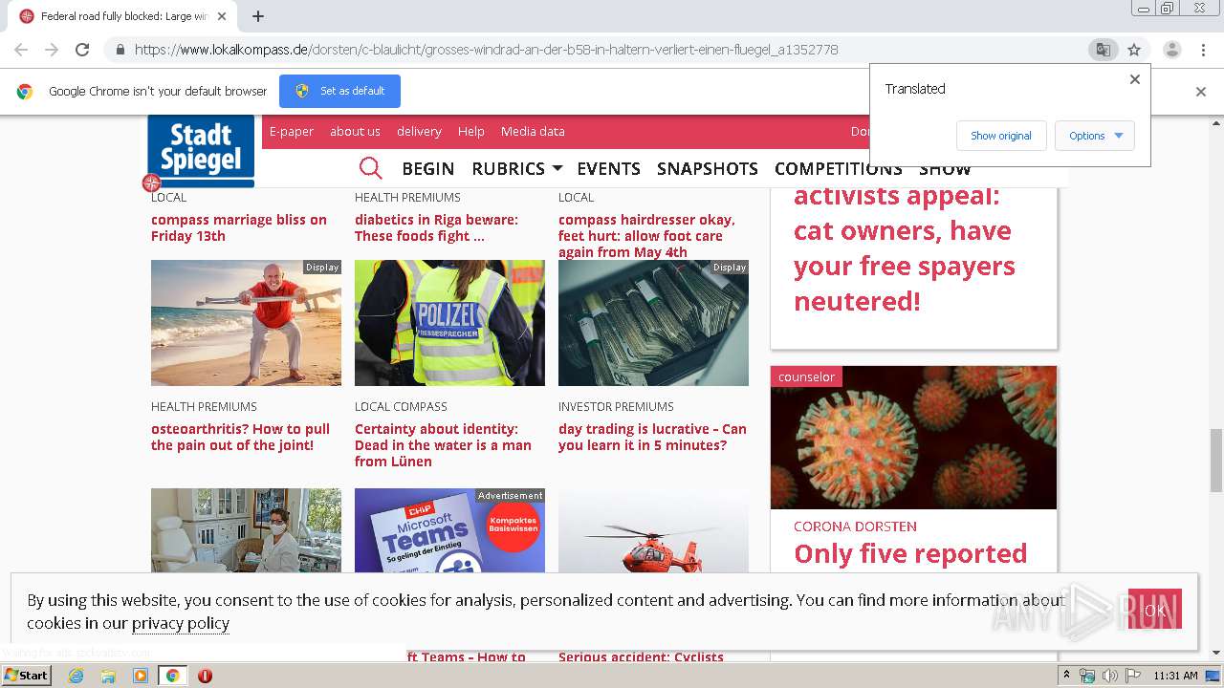Open Internet Explorer from the taskbar

[x=76, y=676]
